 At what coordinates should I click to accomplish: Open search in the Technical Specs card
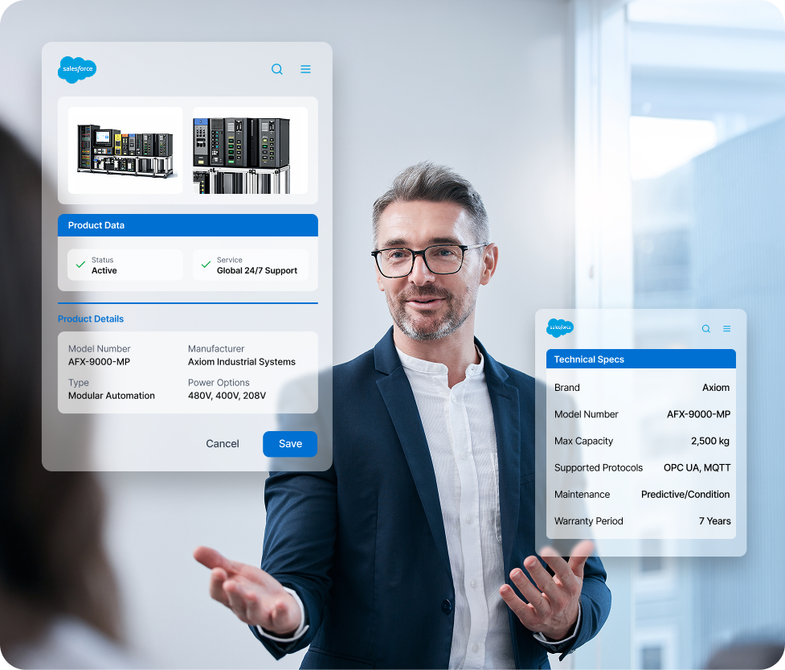coord(706,329)
